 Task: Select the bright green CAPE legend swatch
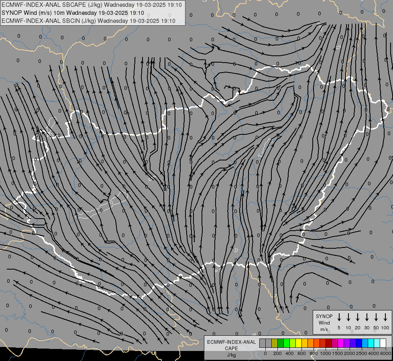287,343
